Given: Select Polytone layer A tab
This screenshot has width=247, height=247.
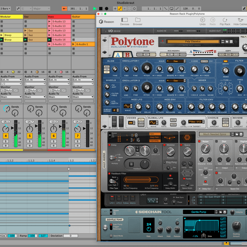Looking at the screenshot, I should point(118,55).
